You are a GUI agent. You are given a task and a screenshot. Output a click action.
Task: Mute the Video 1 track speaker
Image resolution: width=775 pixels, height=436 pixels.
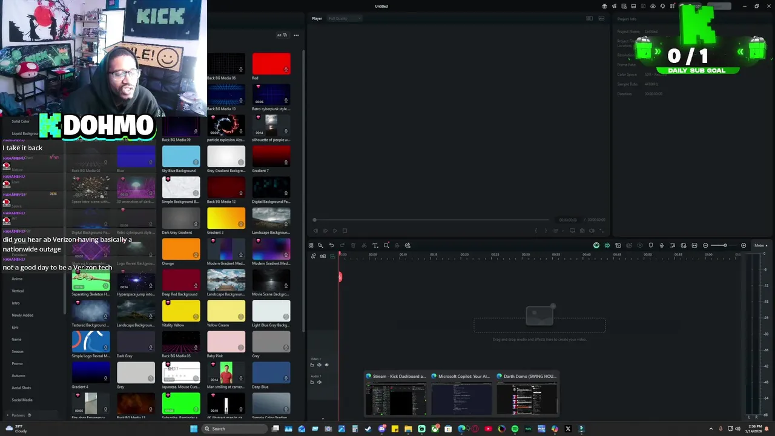click(319, 365)
